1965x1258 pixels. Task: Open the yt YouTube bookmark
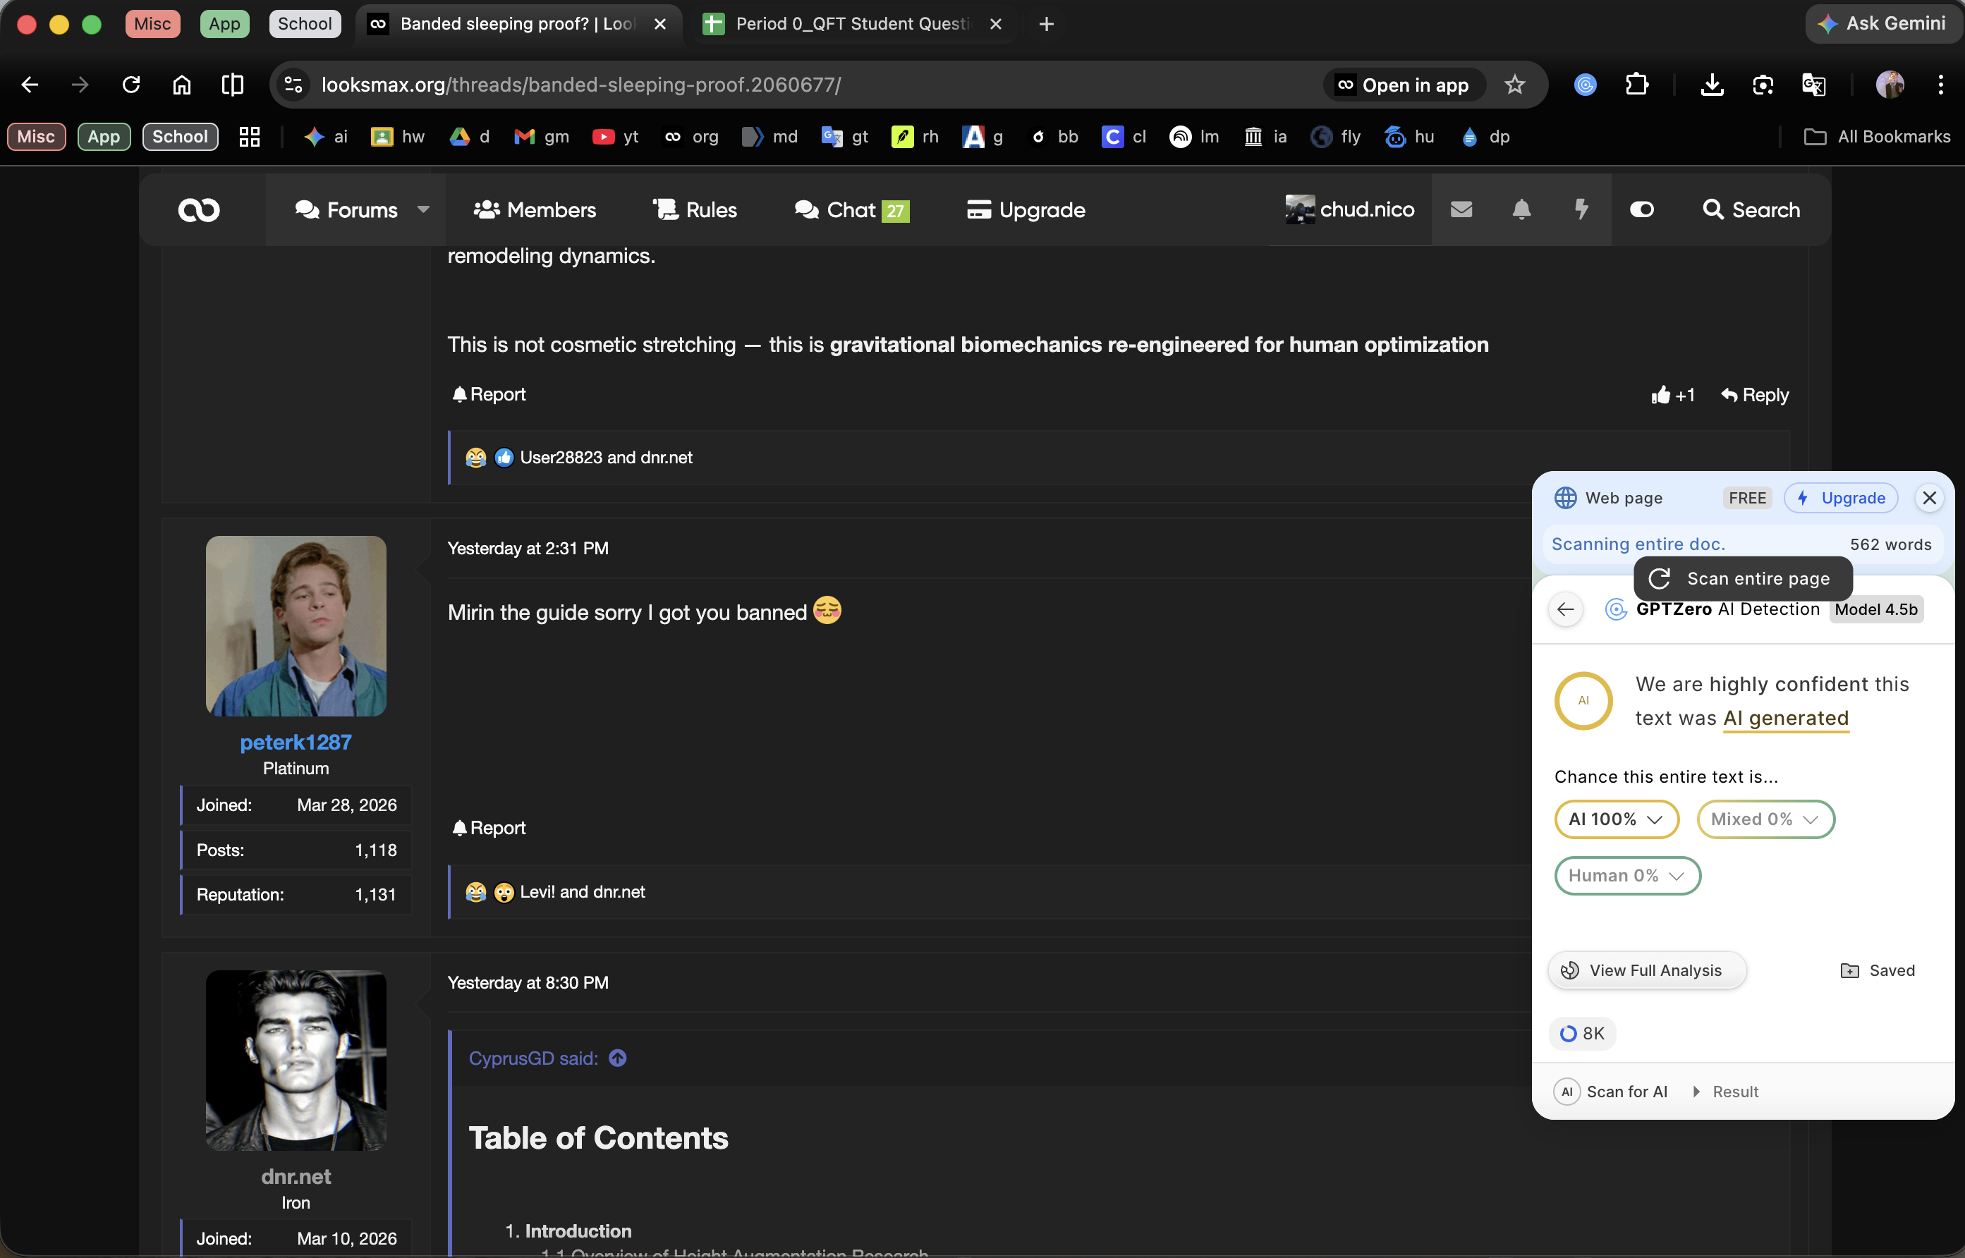pyautogui.click(x=616, y=136)
